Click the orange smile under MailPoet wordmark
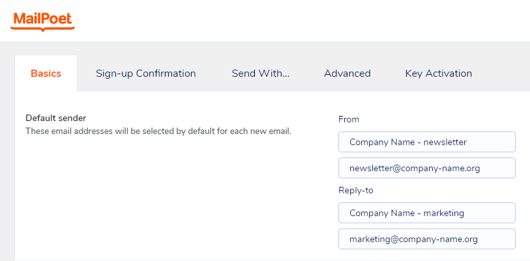530x261 pixels. point(43,28)
